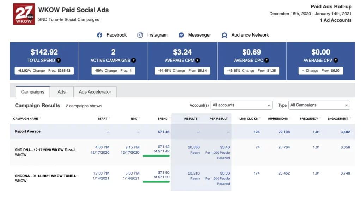Open the Average CPM help icon
The image size is (361, 215).
pyautogui.click(x=198, y=61)
